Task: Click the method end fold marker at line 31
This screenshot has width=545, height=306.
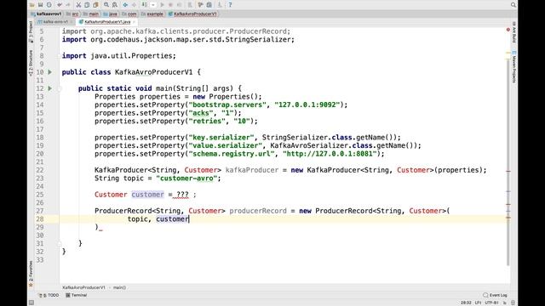Action: (60, 244)
